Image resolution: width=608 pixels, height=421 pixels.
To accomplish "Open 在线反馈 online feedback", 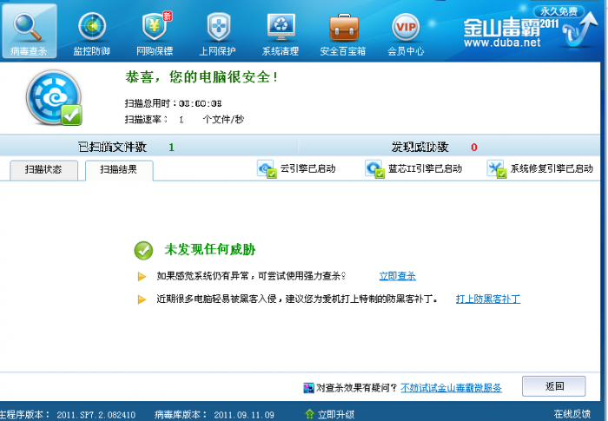I will point(572,414).
